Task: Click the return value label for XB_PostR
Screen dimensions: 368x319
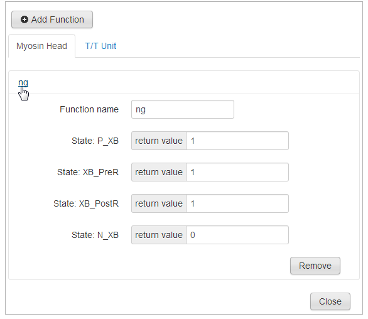Action: point(159,203)
